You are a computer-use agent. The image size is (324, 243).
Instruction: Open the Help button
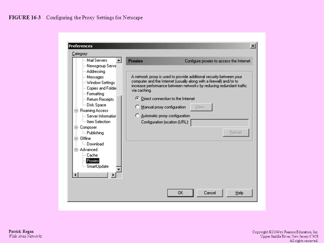pyautogui.click(x=239, y=193)
